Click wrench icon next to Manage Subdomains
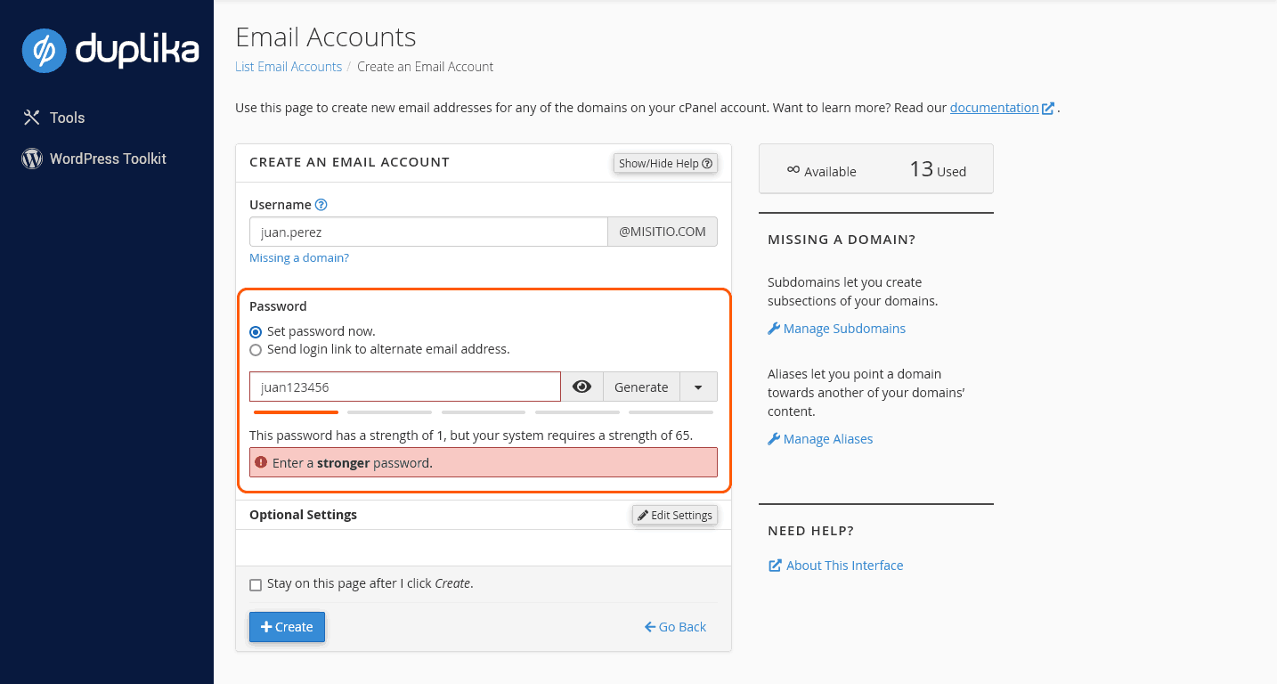1277x684 pixels. point(774,329)
